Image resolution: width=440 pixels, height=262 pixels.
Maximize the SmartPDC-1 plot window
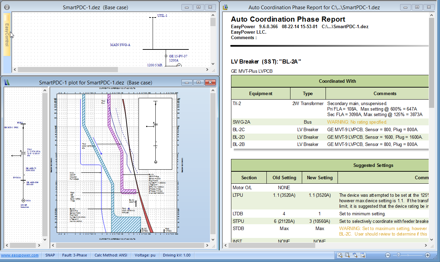198,82
